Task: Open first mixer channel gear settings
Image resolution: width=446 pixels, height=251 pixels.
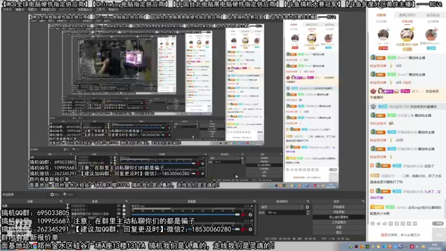Action: click(250, 215)
